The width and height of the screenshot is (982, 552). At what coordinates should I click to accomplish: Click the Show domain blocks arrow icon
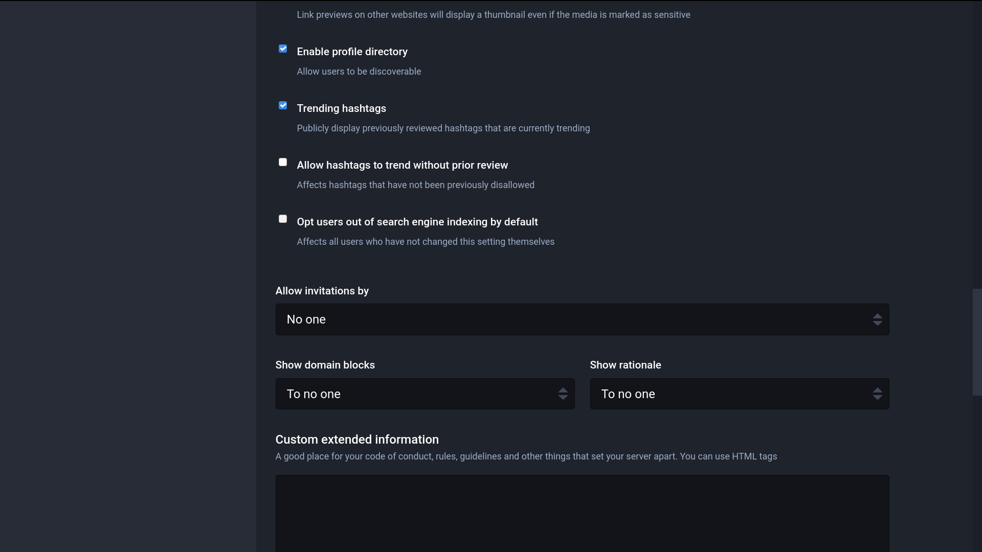pyautogui.click(x=563, y=394)
